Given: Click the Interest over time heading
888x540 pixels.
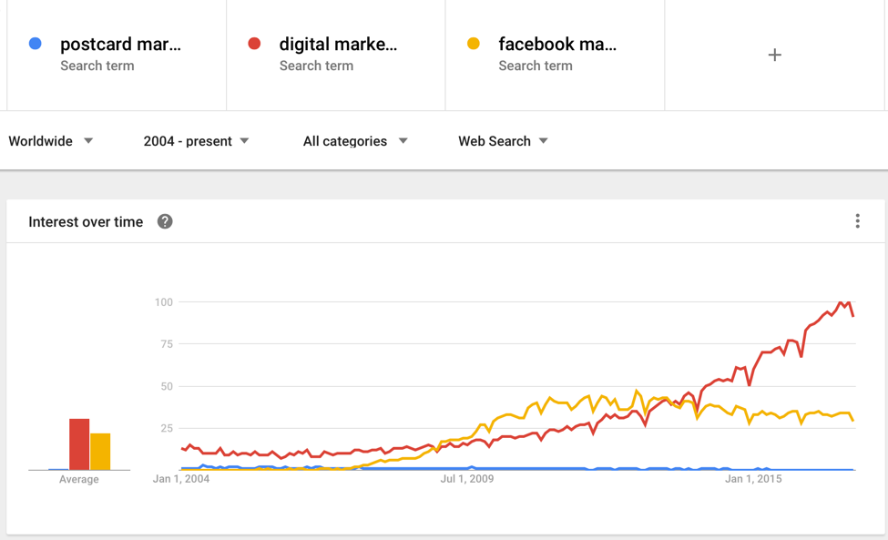Looking at the screenshot, I should tap(86, 222).
